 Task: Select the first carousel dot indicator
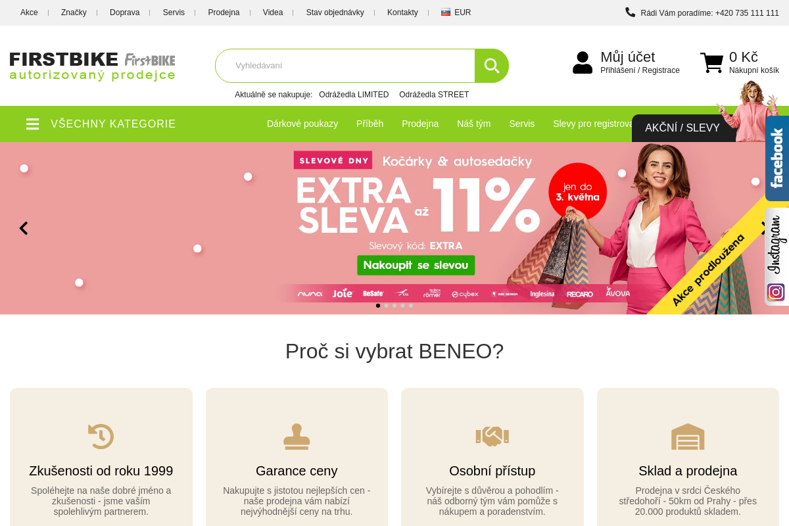(378, 305)
